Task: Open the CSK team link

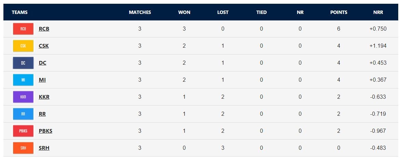Action: coord(44,46)
